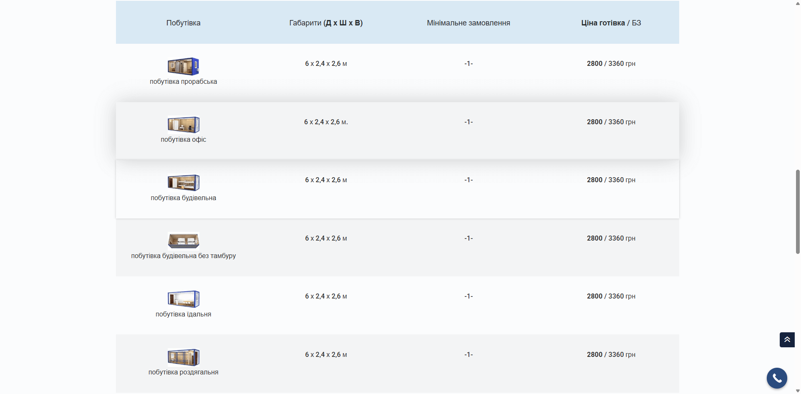Image resolution: width=801 pixels, height=394 pixels.
Task: Follow the побутівка офіс text link
Action: (x=183, y=140)
